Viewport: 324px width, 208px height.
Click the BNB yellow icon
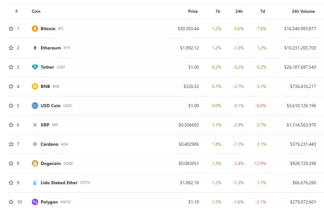click(x=35, y=86)
